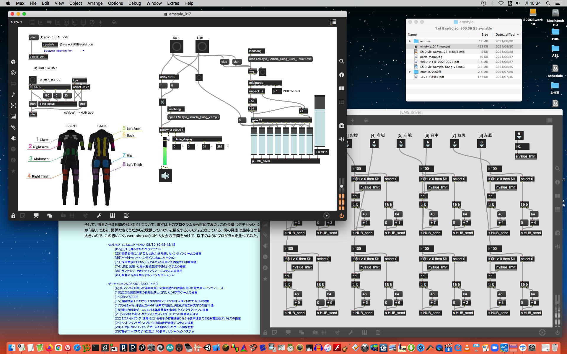567x354 pixels.
Task: Click the audio power button icon
Action: (x=341, y=216)
